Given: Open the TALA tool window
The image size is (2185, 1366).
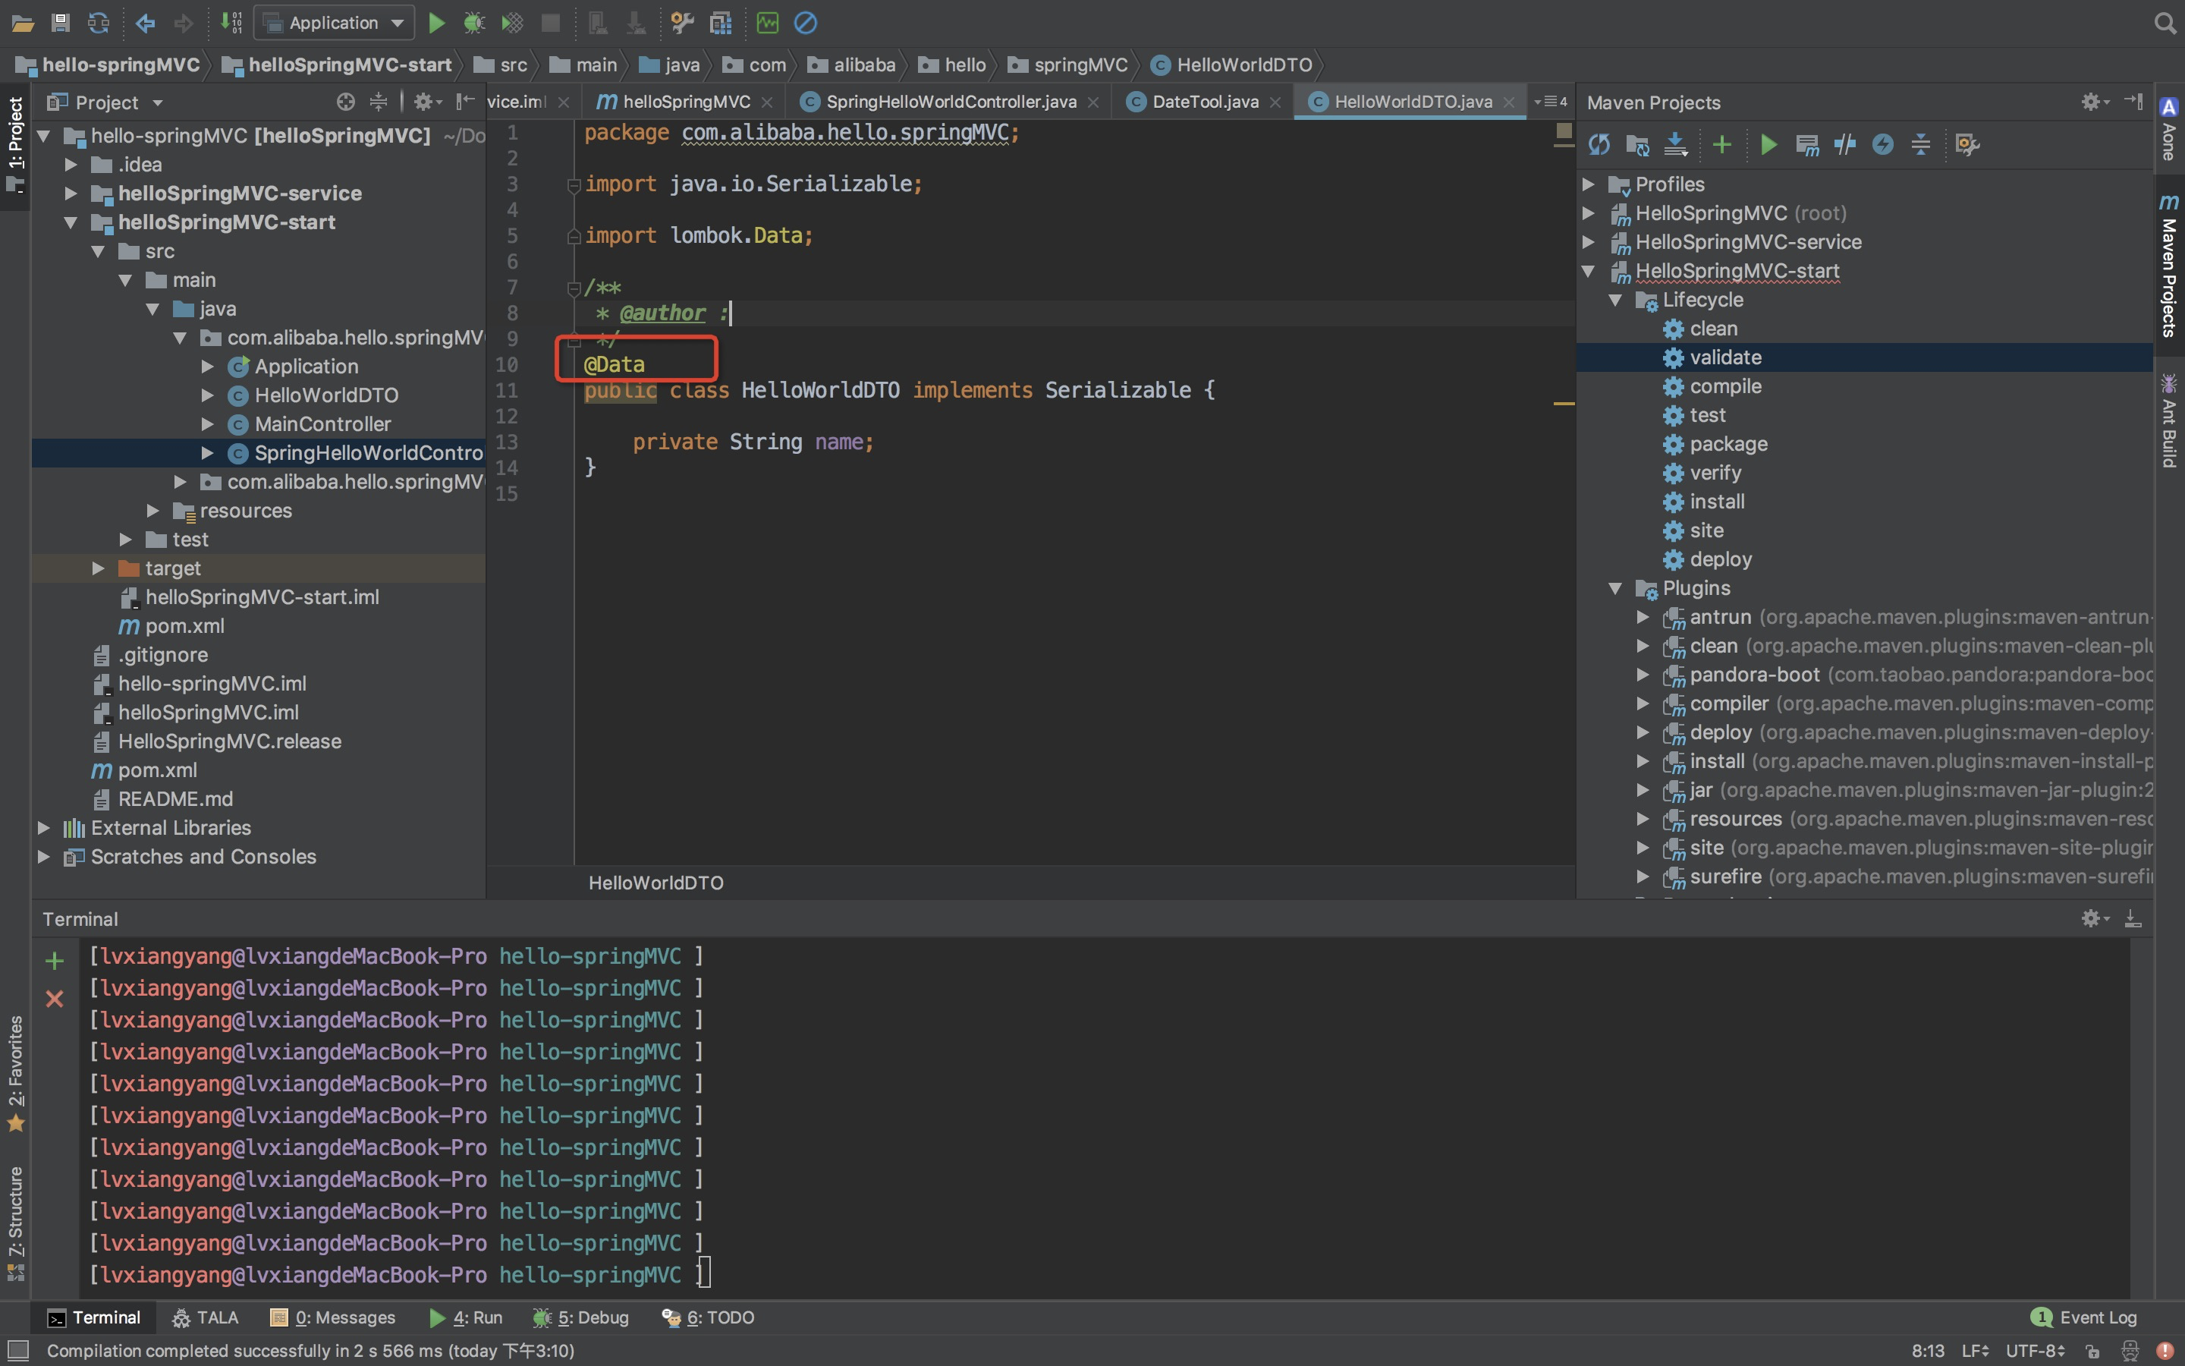Looking at the screenshot, I should [206, 1317].
